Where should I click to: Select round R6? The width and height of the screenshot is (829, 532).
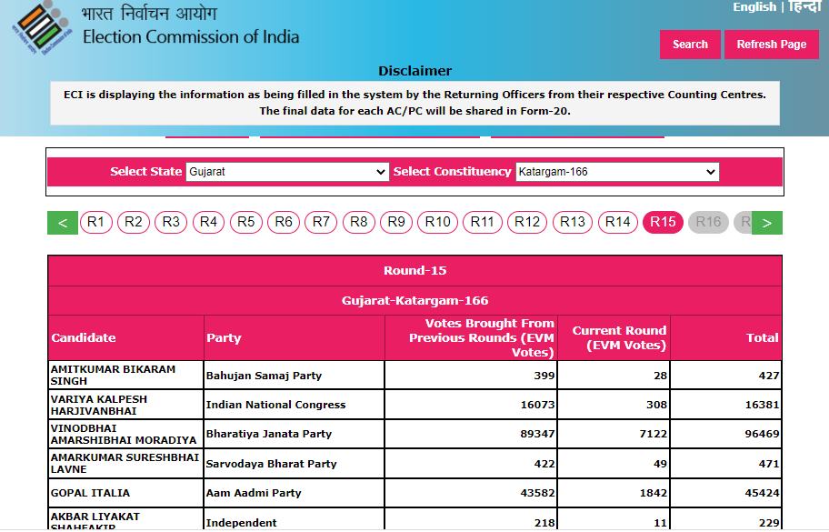[284, 222]
